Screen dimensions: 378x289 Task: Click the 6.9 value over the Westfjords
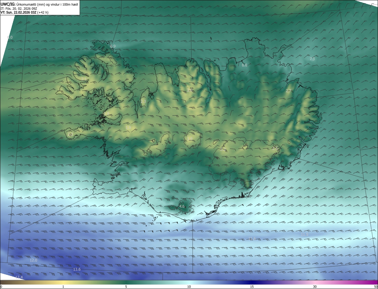[x=113, y=46]
